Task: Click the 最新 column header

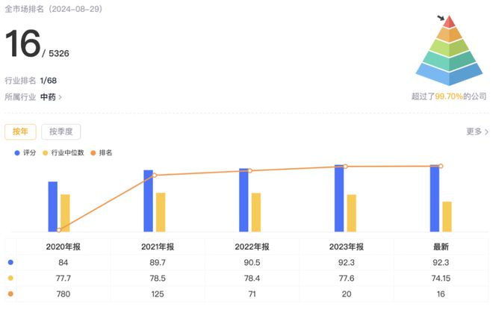Action: tap(441, 247)
